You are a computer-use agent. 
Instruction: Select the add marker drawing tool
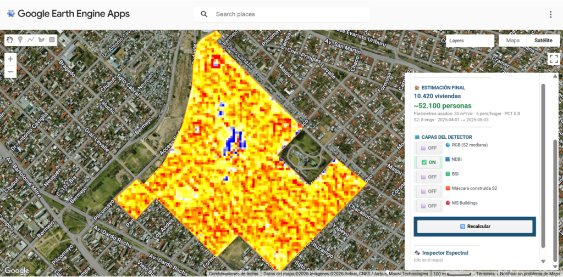pos(20,40)
